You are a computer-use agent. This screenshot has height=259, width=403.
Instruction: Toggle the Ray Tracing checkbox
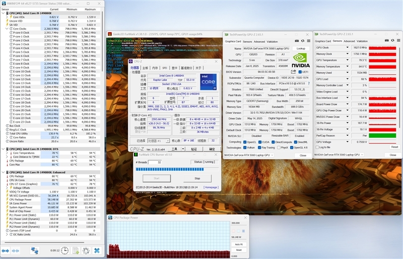[259, 147]
